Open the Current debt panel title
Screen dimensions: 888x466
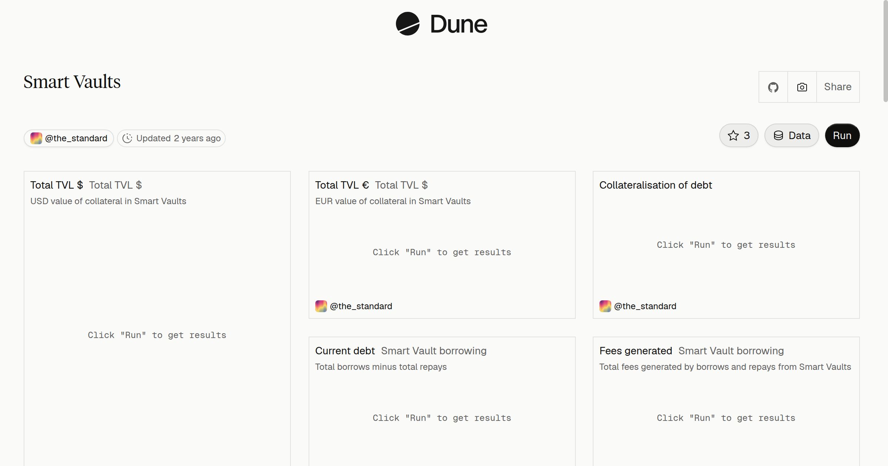(x=345, y=351)
